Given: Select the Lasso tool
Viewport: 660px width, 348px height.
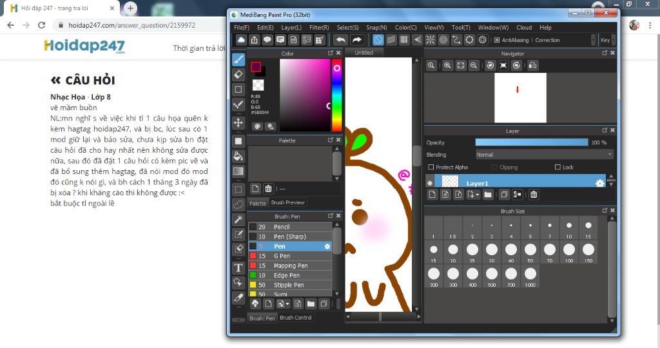Looking at the screenshot, I should [x=238, y=204].
